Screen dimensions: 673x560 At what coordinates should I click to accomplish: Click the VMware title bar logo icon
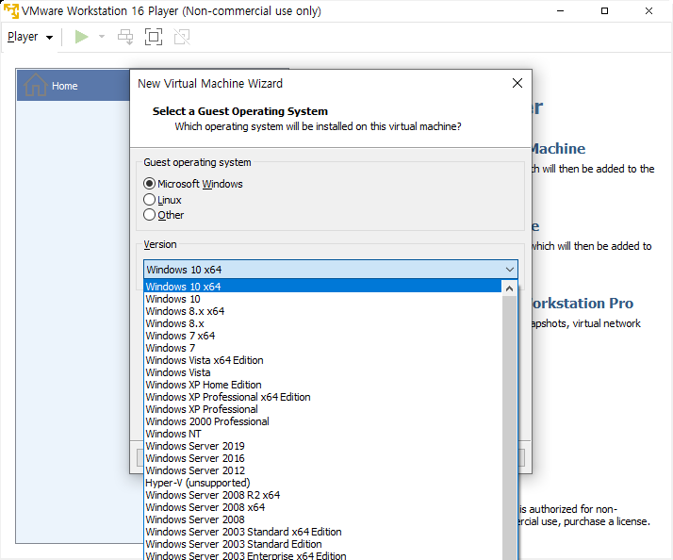click(x=11, y=11)
